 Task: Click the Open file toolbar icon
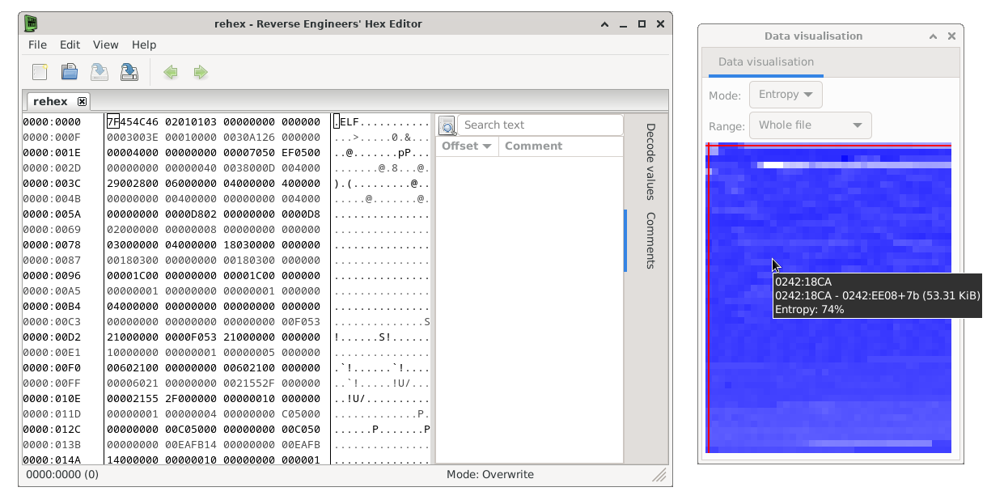(70, 72)
